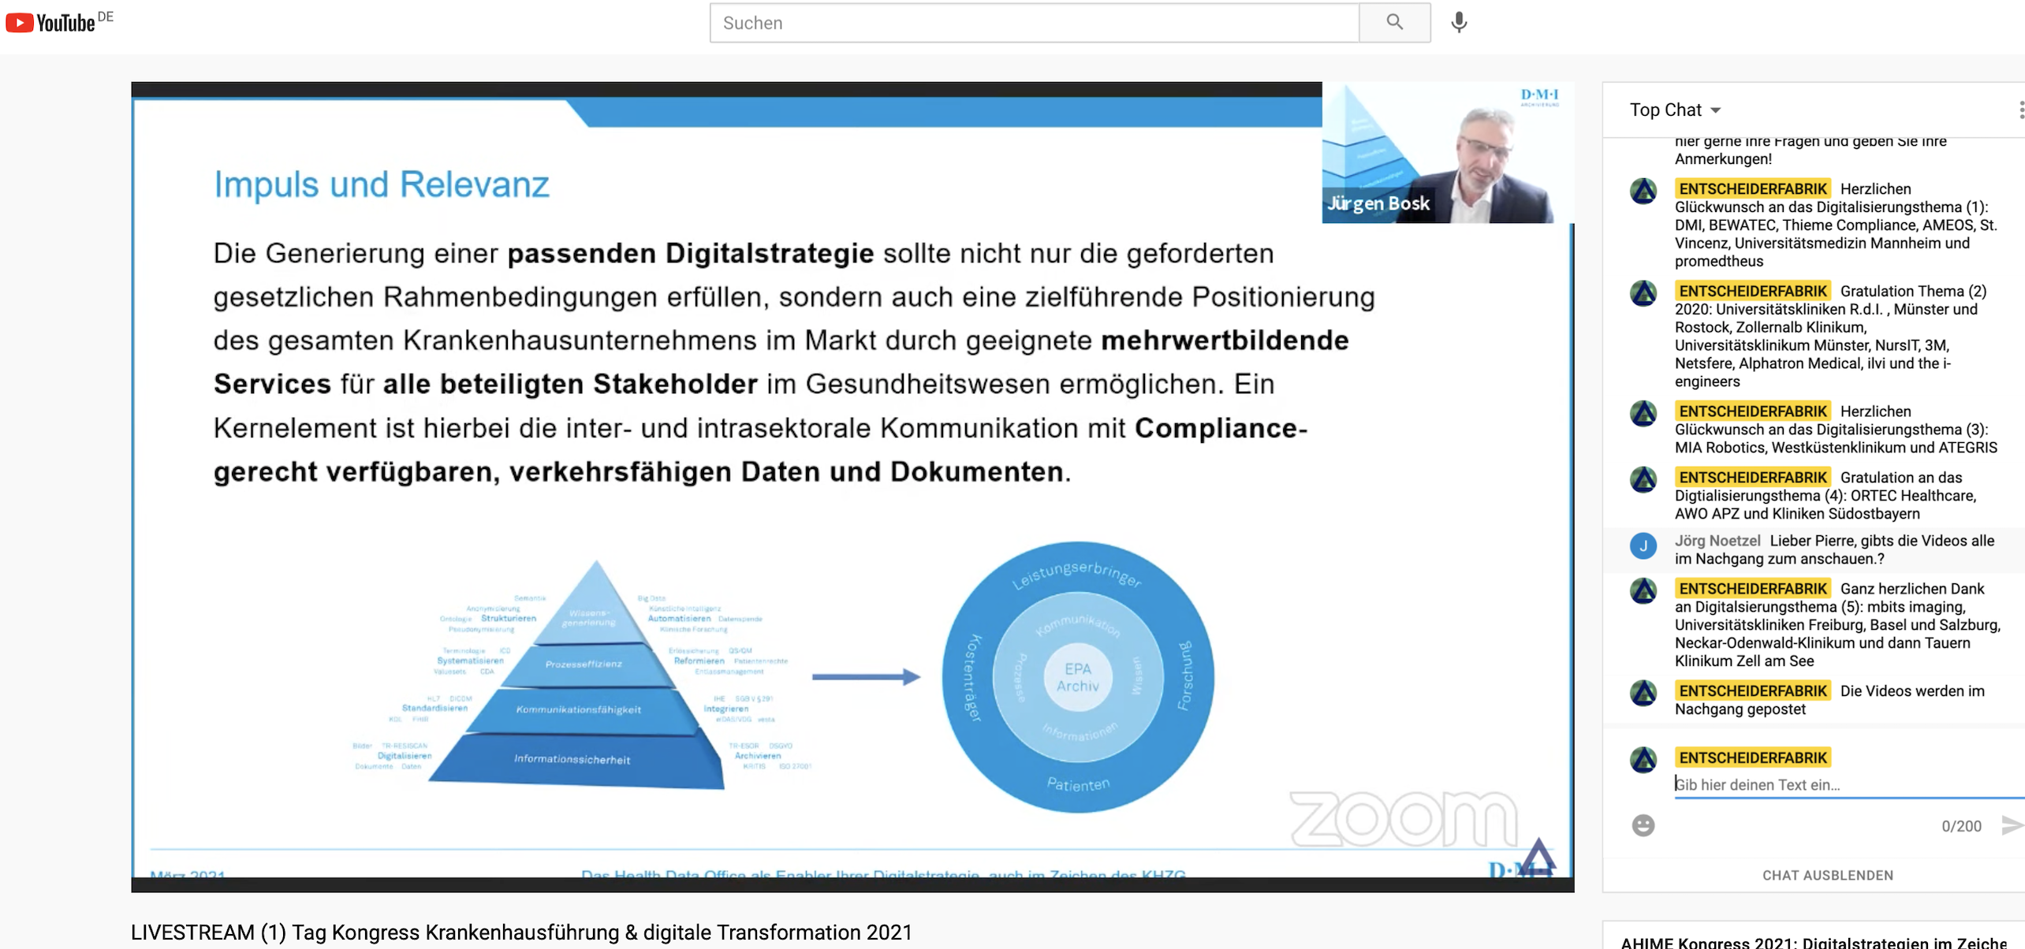Click own ENTSCHEIDERFABRIK avatar at chat input
2025x949 pixels.
(x=1643, y=760)
